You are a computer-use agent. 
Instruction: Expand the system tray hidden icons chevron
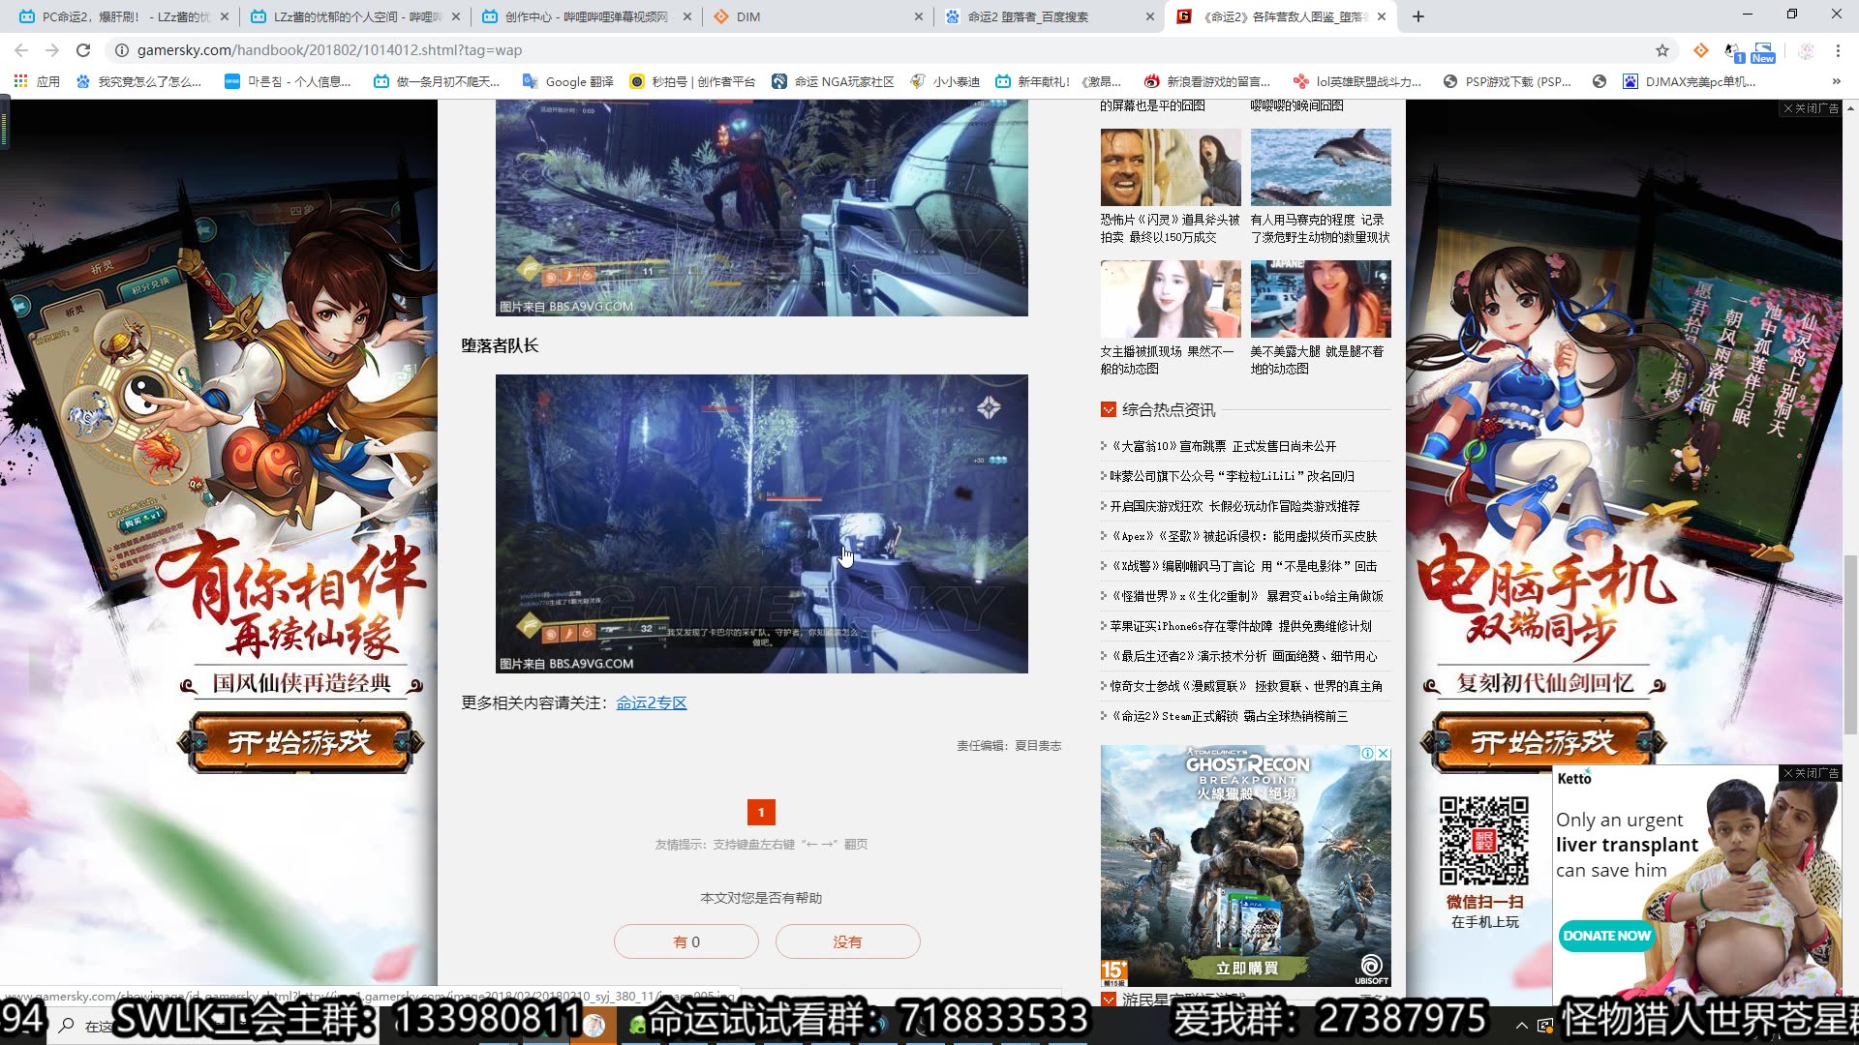[x=1521, y=1026]
